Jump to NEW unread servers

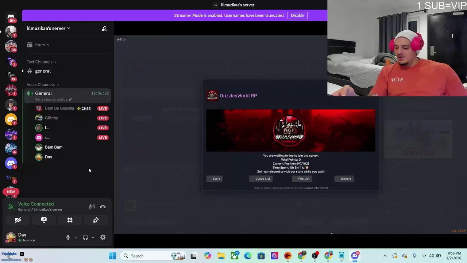(11, 191)
